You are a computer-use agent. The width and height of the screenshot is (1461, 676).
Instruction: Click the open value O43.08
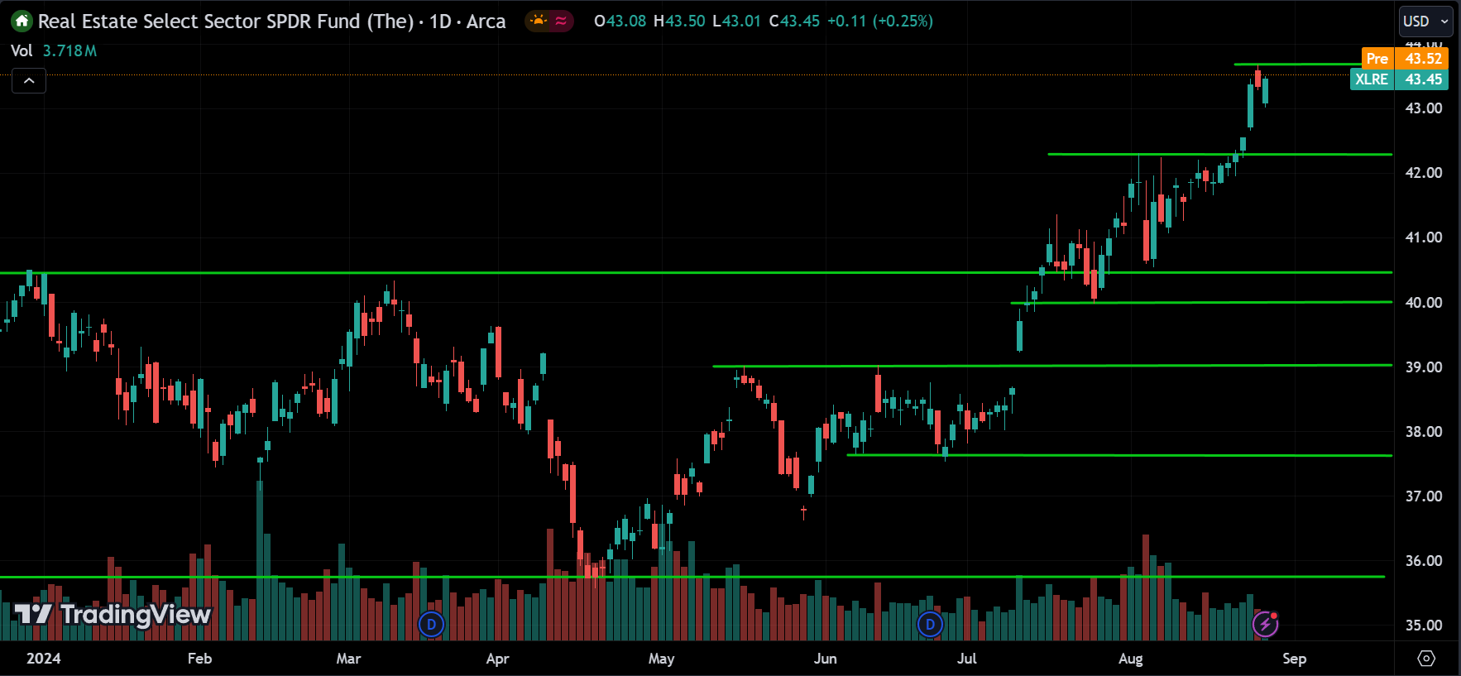[620, 22]
